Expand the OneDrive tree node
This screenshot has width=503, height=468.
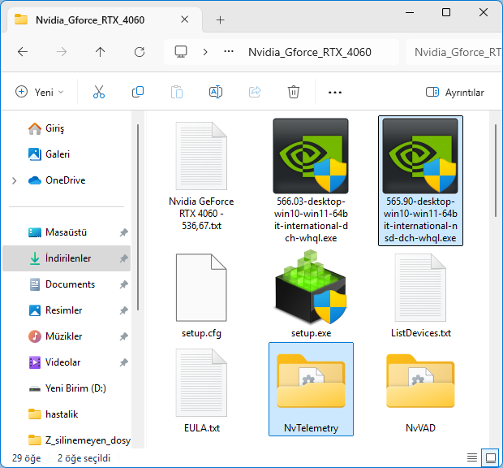click(14, 180)
